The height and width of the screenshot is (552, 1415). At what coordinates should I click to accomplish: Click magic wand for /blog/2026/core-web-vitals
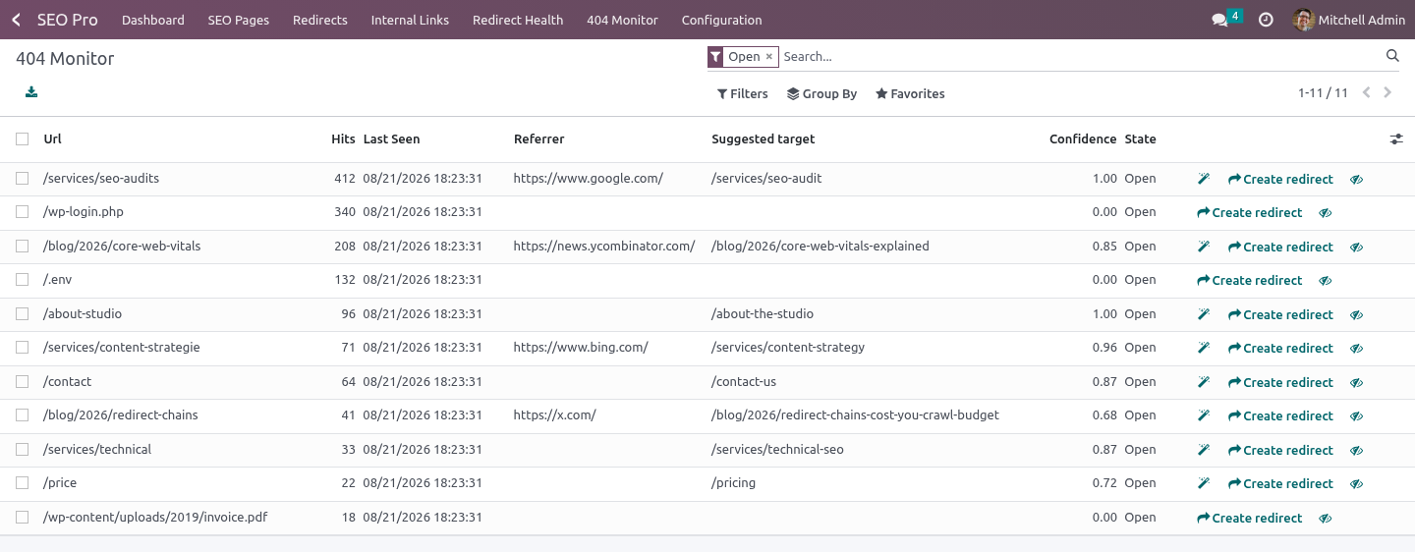(x=1204, y=247)
